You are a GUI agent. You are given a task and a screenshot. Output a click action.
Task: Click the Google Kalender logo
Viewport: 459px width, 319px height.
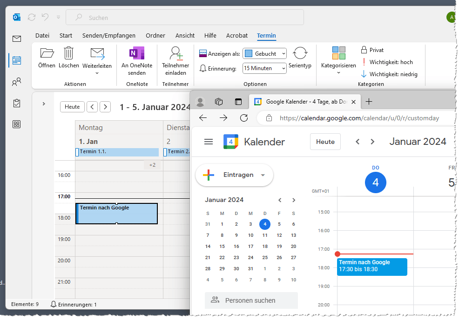point(231,142)
